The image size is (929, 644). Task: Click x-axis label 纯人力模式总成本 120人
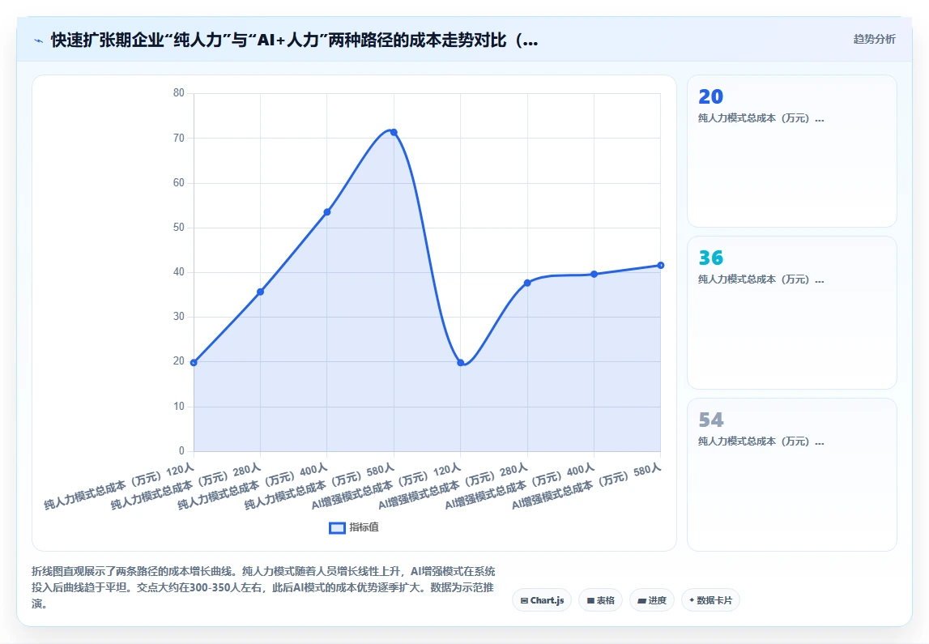click(119, 486)
